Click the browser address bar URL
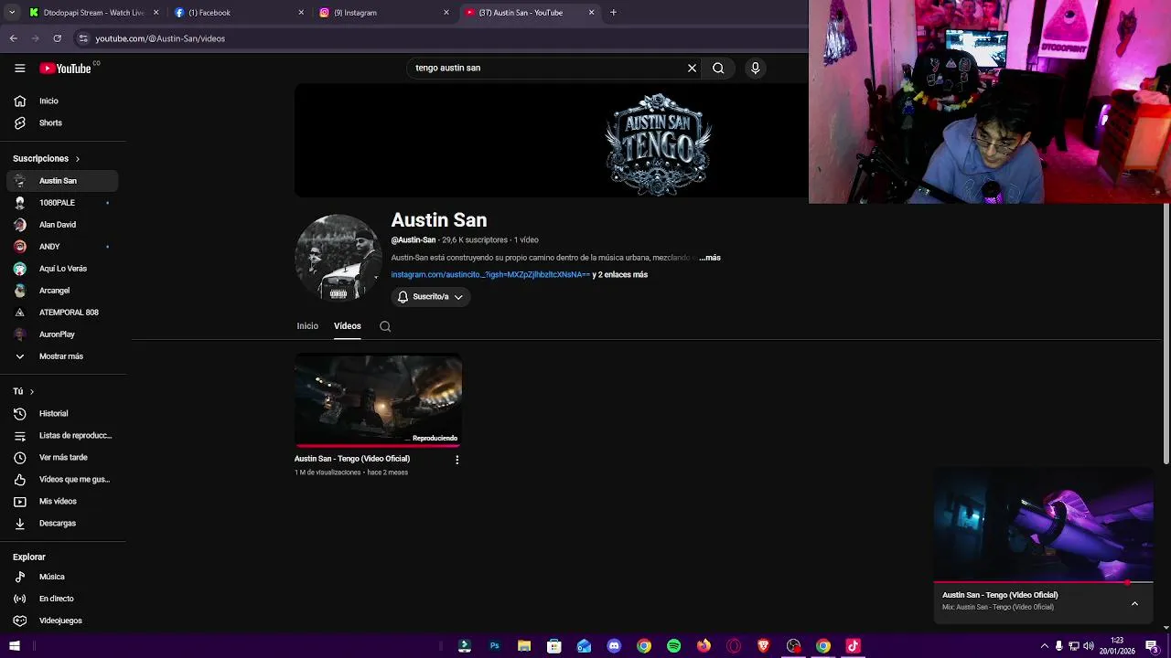This screenshot has height=658, width=1171. point(160,38)
